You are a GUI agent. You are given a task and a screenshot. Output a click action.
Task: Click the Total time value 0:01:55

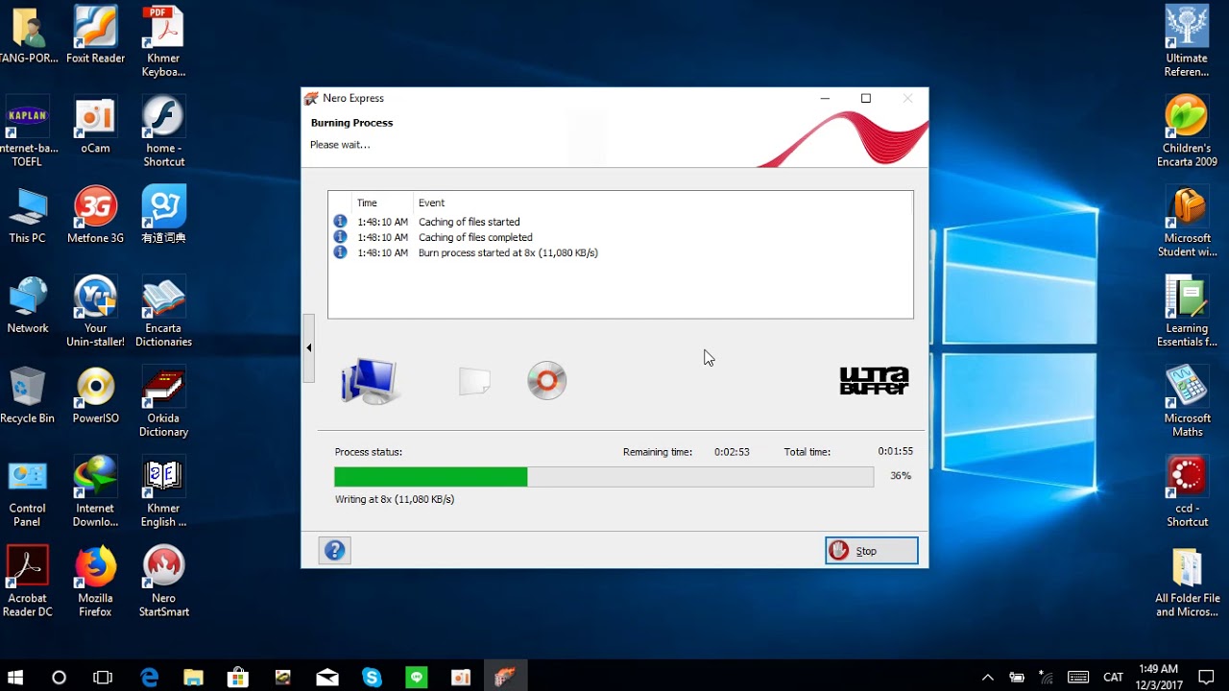[x=895, y=451]
